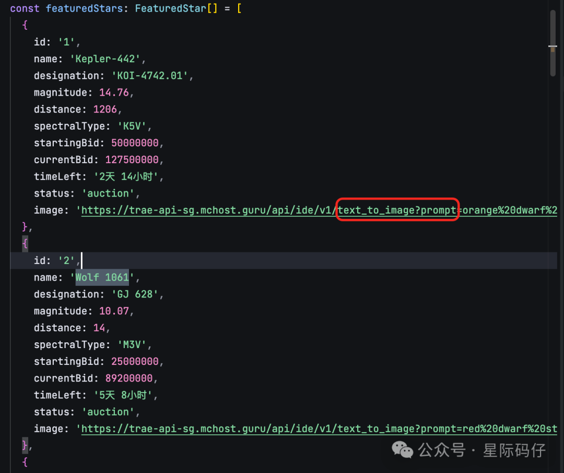Screen dimensions: 564x473
Task: Click the highlighted 'Wolf 1061' selection
Action: click(101, 277)
